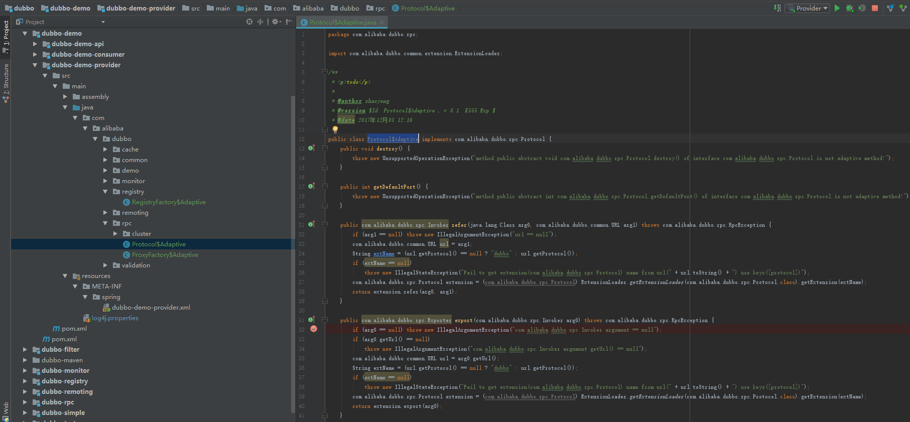The image size is (910, 422).
Task: Click the lightbulb intention icon in editor
Action: (x=335, y=129)
